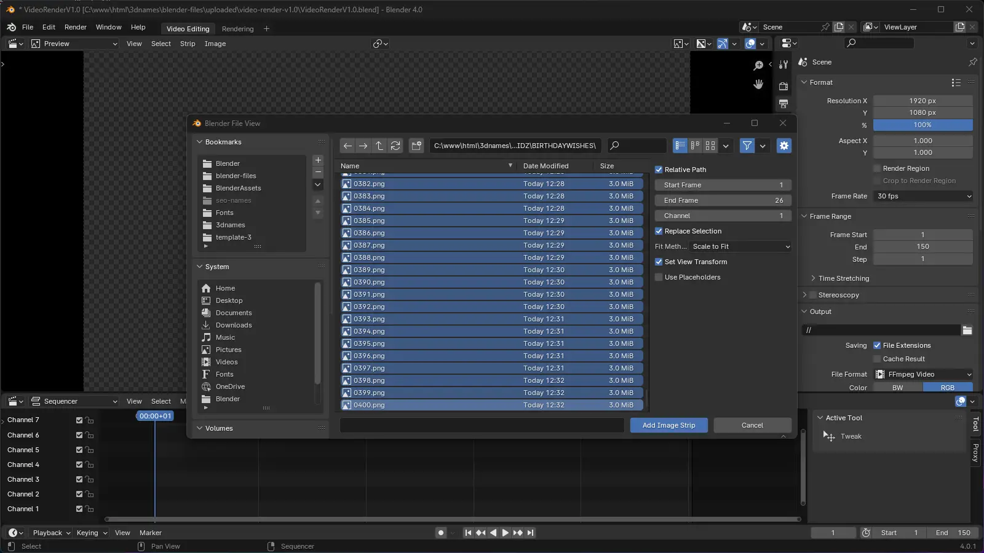Viewport: 984px width, 553px height.
Task: Switch to vertical list display mode
Action: tap(680, 146)
